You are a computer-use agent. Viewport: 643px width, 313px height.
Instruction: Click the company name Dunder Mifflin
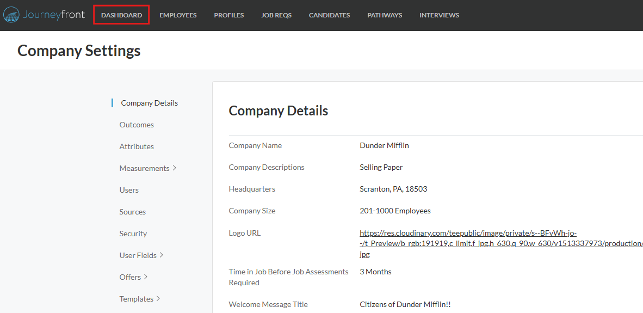click(384, 145)
